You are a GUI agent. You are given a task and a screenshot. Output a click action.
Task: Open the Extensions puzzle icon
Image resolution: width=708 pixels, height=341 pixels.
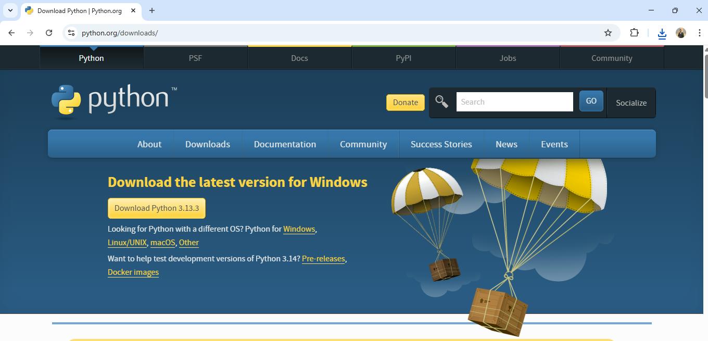click(634, 33)
